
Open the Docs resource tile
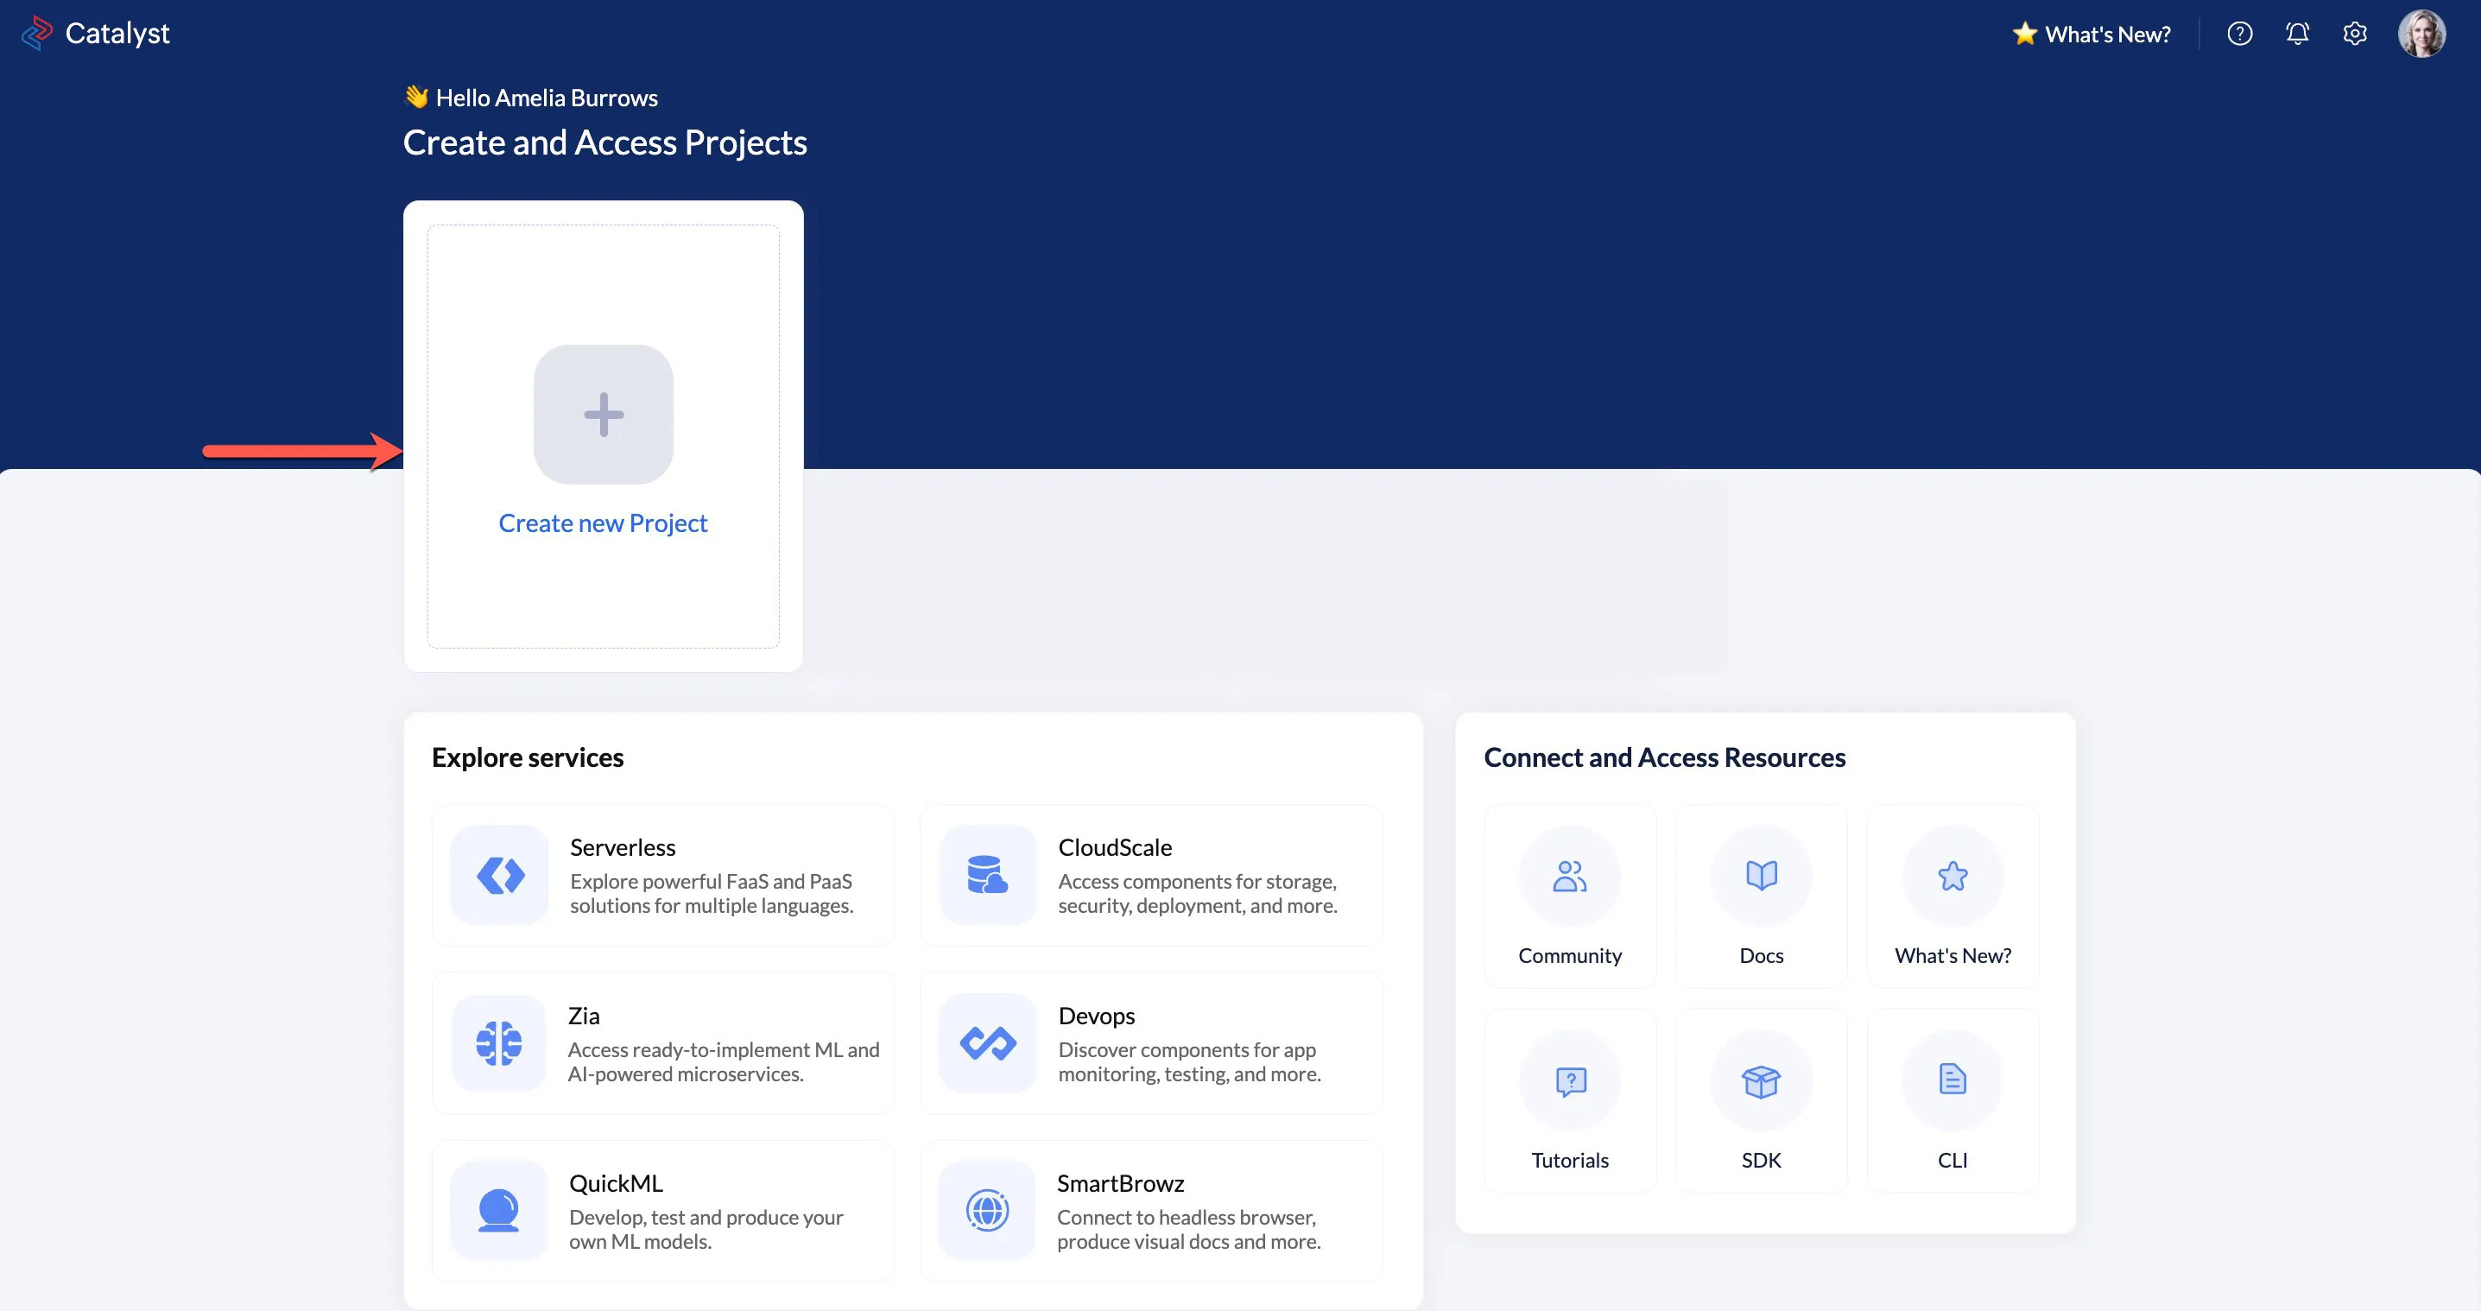tap(1762, 896)
